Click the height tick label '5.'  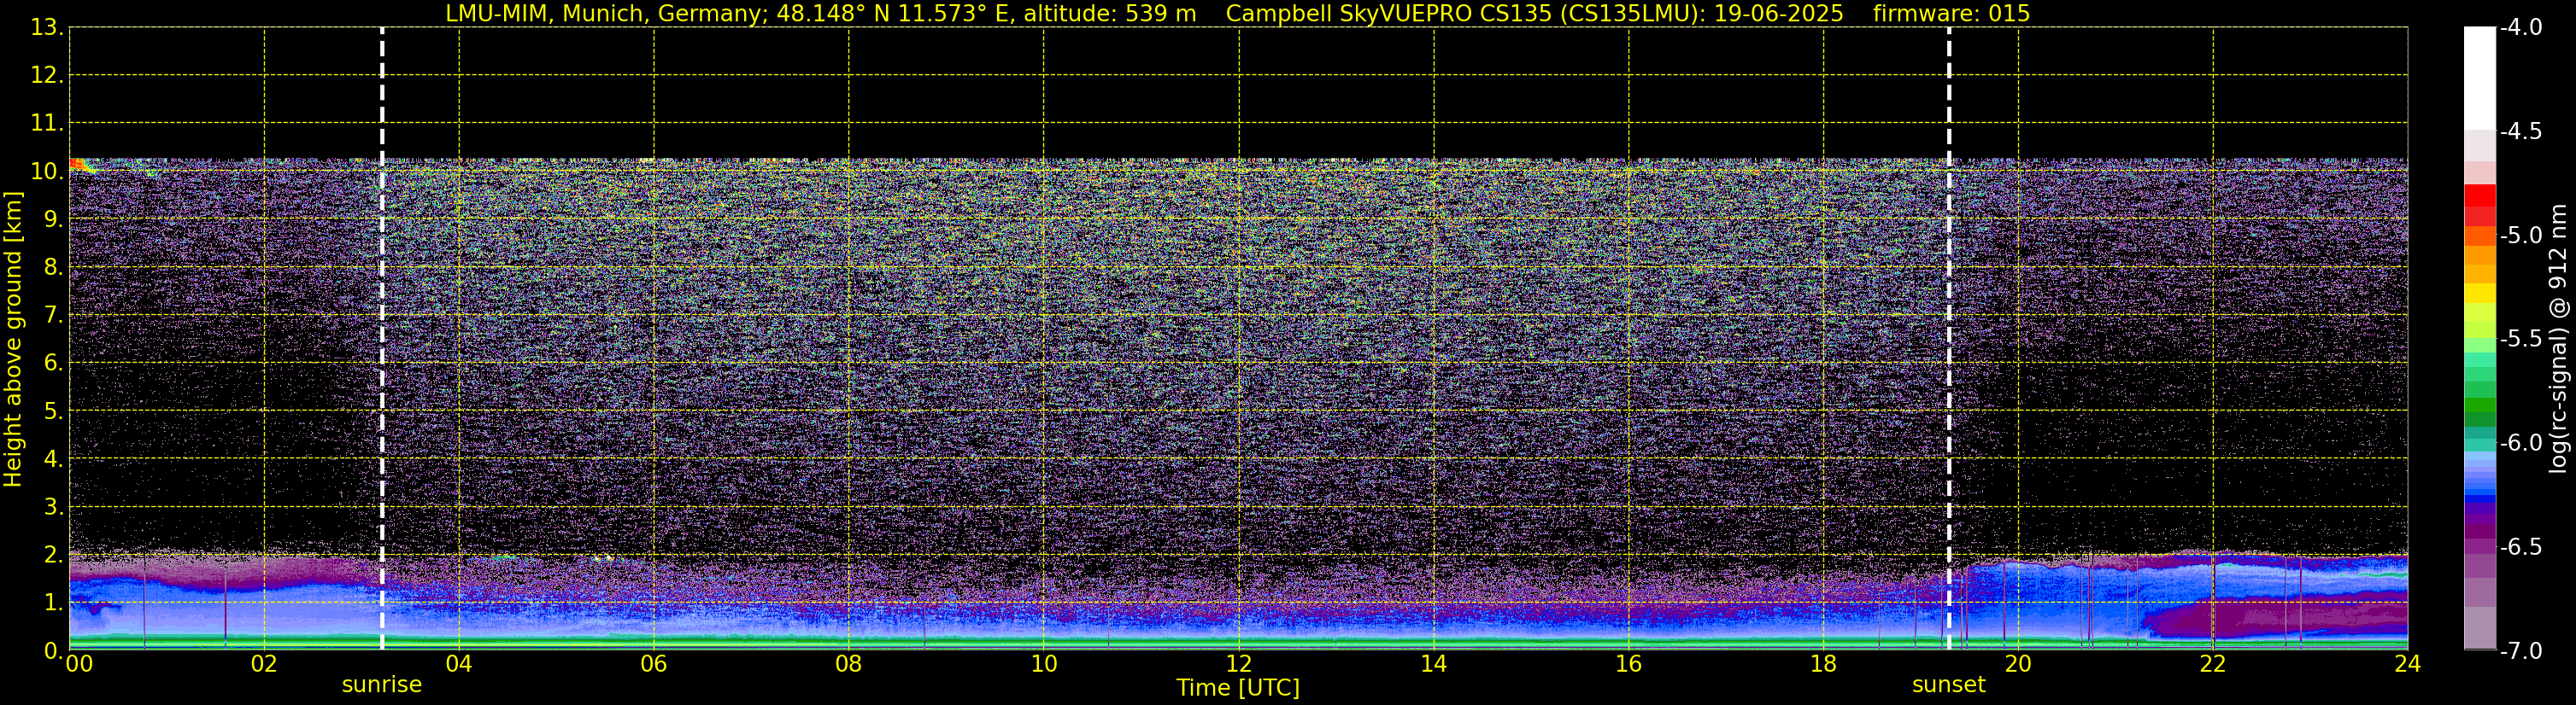click(53, 411)
